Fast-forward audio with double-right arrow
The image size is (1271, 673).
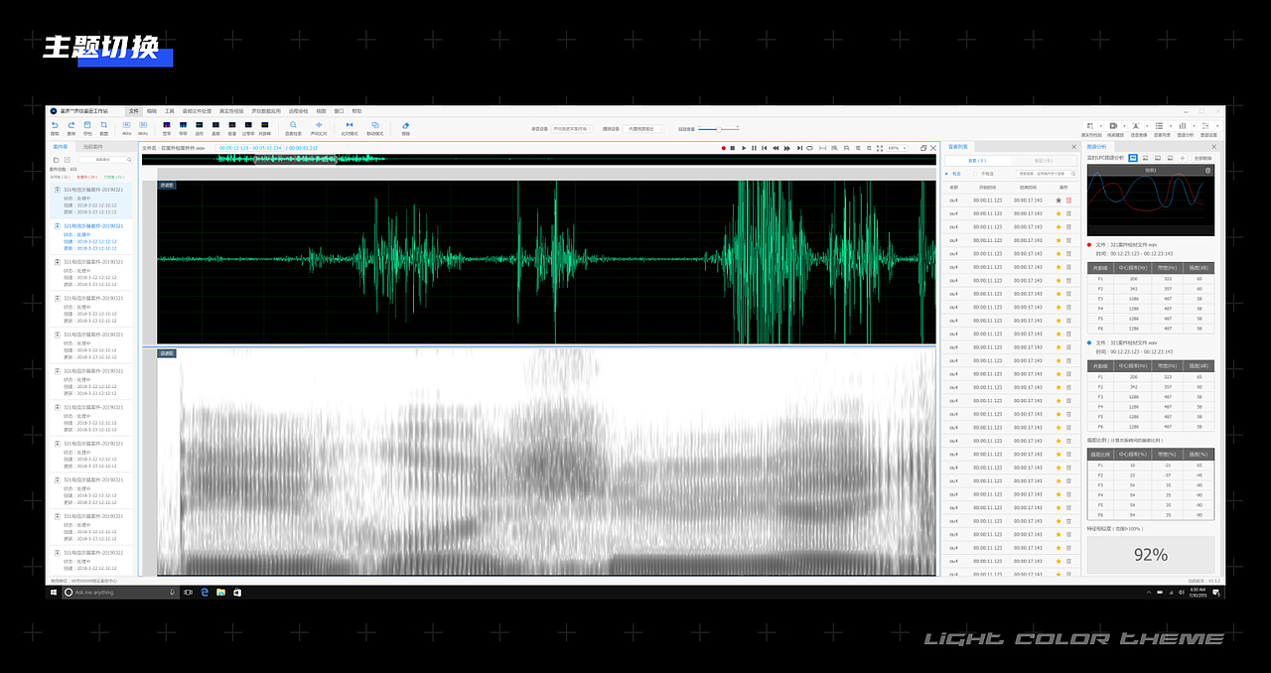click(x=787, y=148)
